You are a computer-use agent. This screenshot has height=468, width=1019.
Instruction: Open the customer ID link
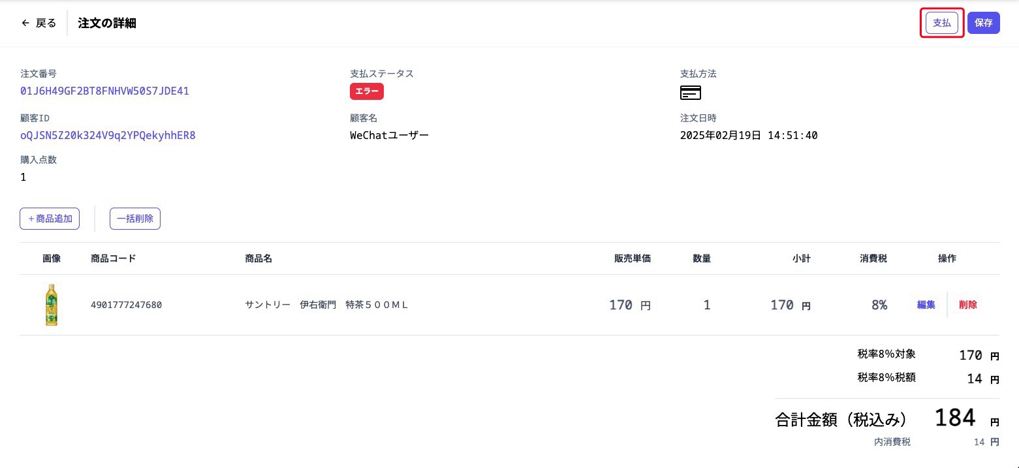pos(108,135)
